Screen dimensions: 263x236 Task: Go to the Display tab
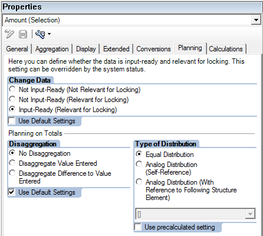tap(86, 49)
